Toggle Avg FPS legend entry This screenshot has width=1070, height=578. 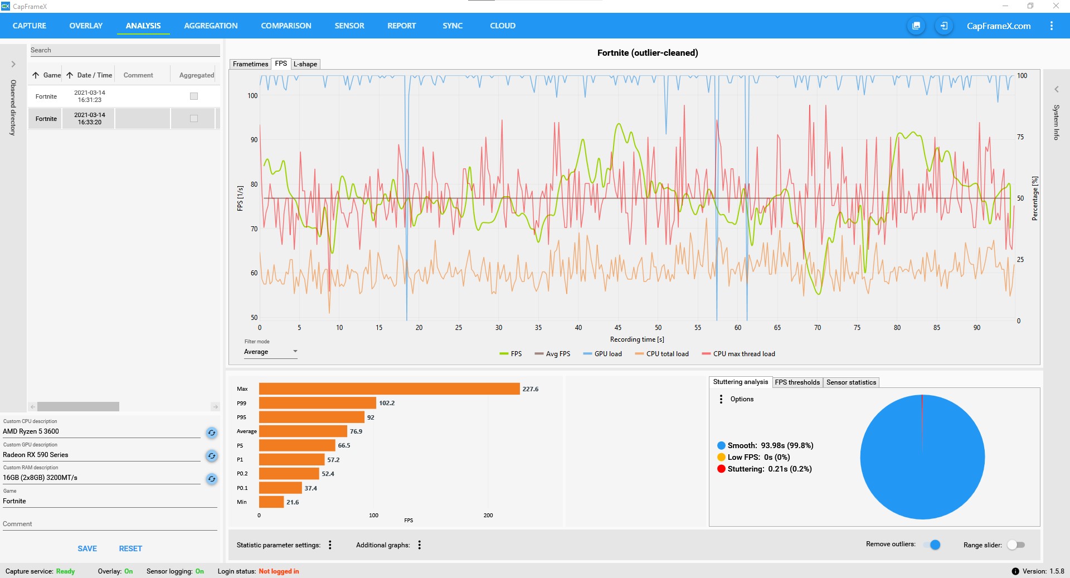click(552, 354)
